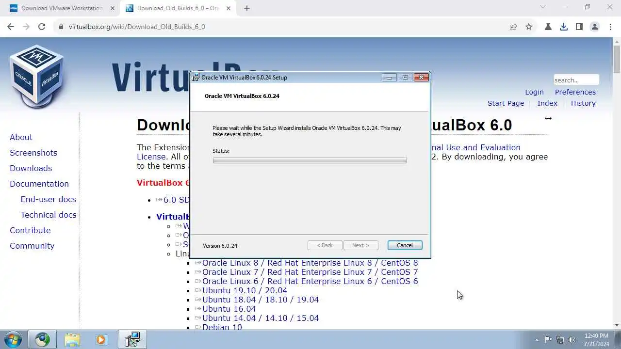The image size is (621, 349).
Task: Click Cancel in the VirtualBox setup
Action: tap(405, 245)
